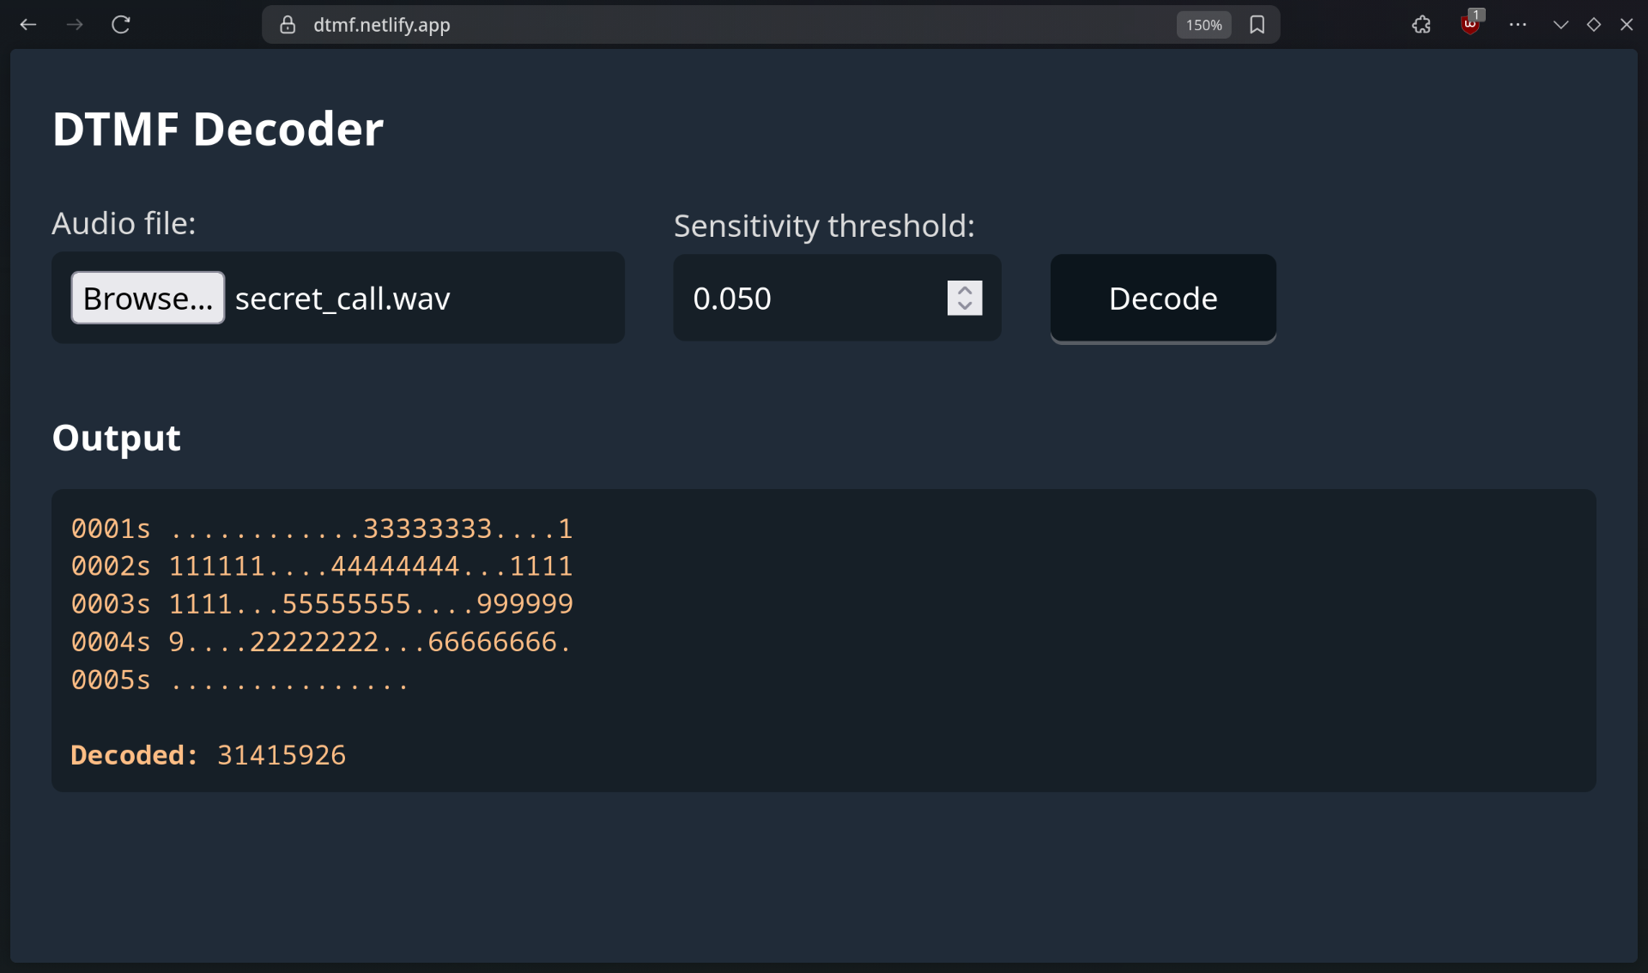Screen dimensions: 1648x973
Task: Click the 150% zoom indicator
Action: pyautogui.click(x=1203, y=25)
